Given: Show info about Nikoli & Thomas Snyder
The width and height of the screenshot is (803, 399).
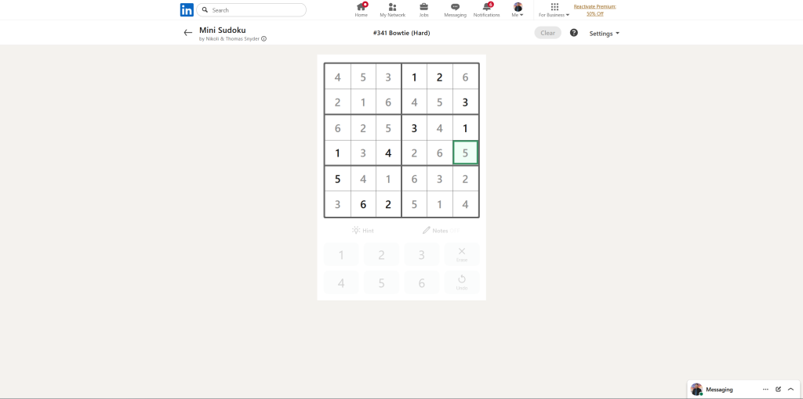Looking at the screenshot, I should (263, 39).
